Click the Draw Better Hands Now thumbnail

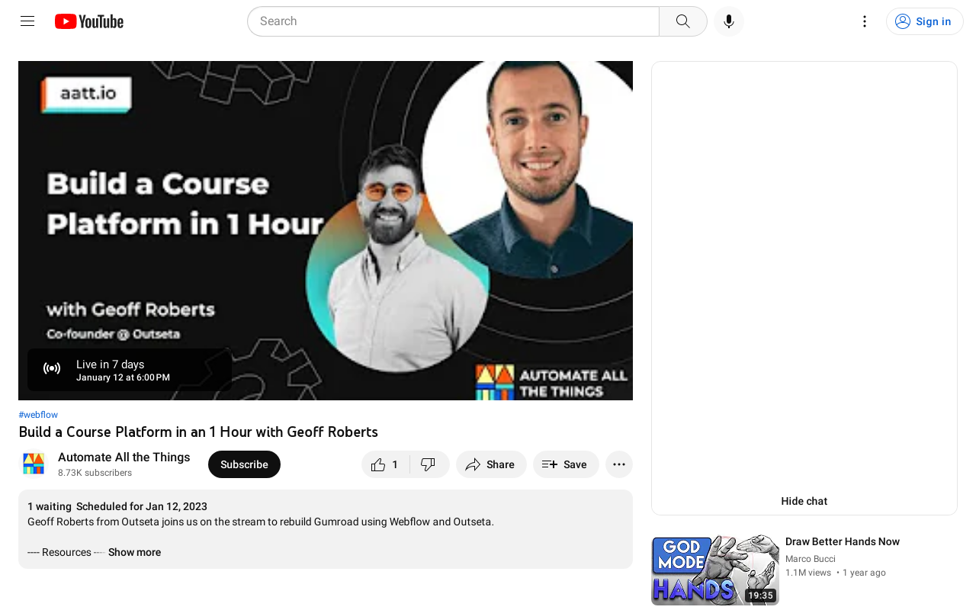click(x=715, y=570)
